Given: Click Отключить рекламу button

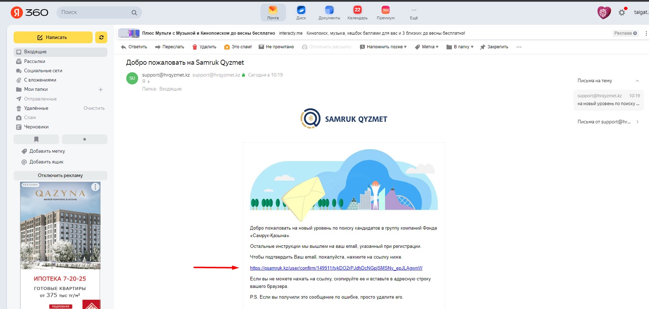Looking at the screenshot, I should tap(60, 176).
